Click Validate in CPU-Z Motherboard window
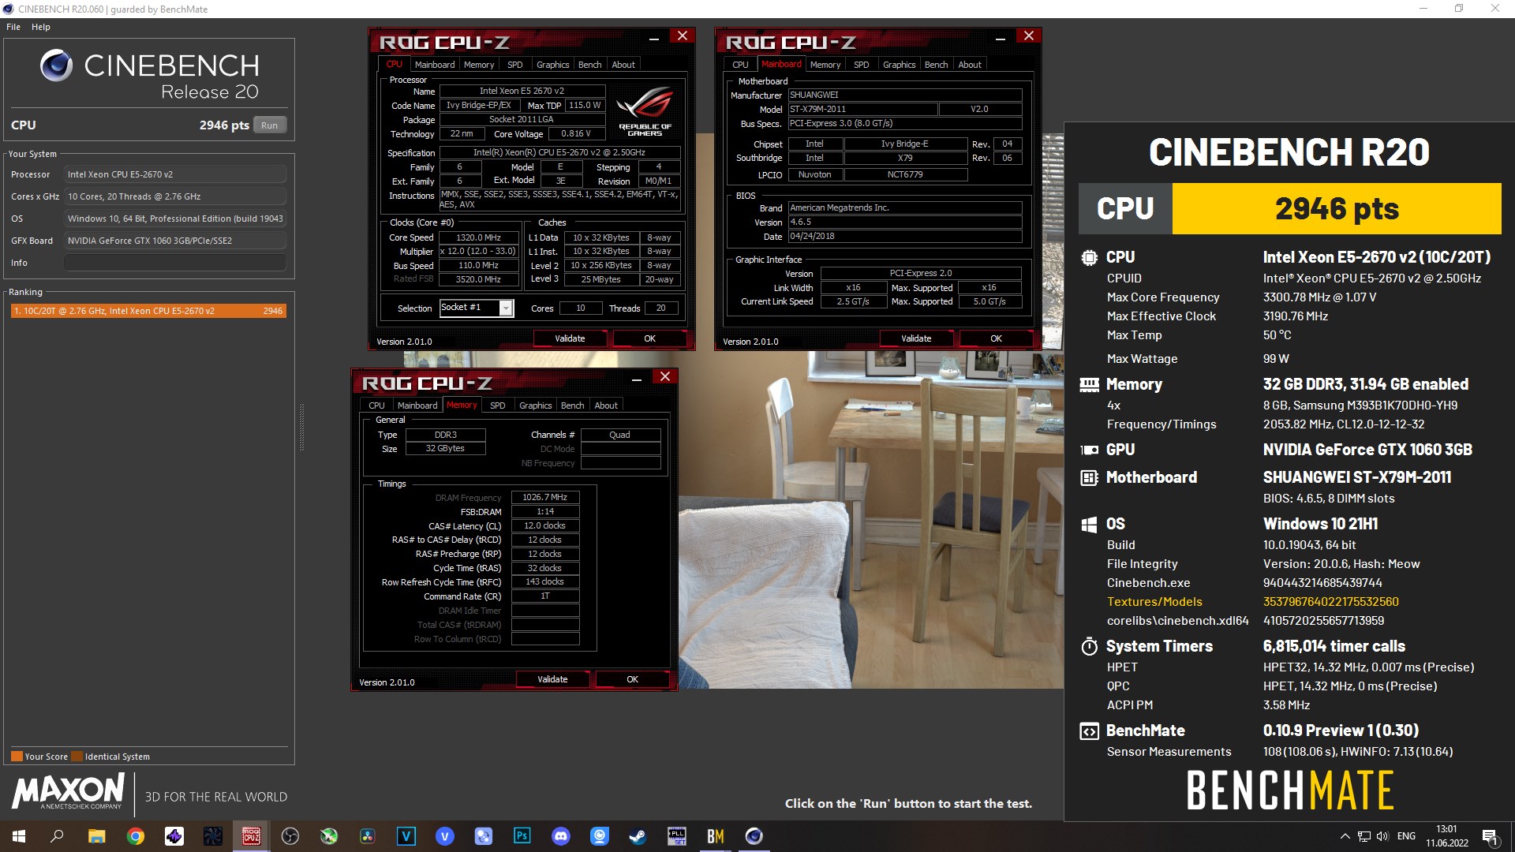Image resolution: width=1515 pixels, height=852 pixels. 916,338
